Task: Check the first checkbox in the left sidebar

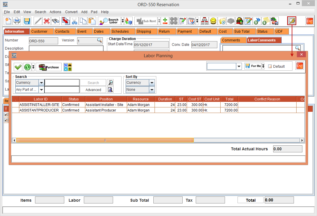Action: click(x=6, y=114)
